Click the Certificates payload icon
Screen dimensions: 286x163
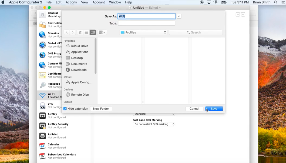pyautogui.click(x=42, y=75)
